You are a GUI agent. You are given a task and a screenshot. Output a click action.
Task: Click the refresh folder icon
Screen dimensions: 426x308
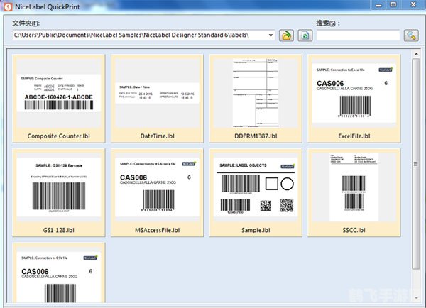[x=304, y=35]
